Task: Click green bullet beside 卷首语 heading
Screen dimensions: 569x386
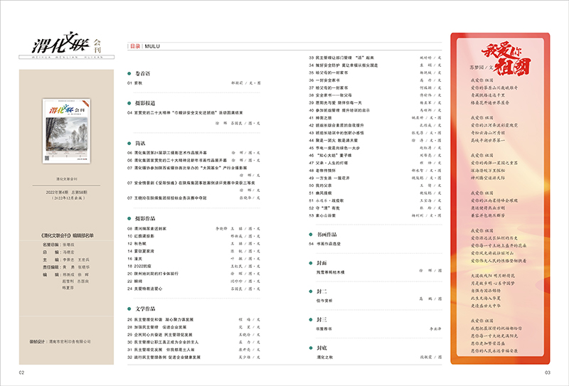Action: point(129,73)
